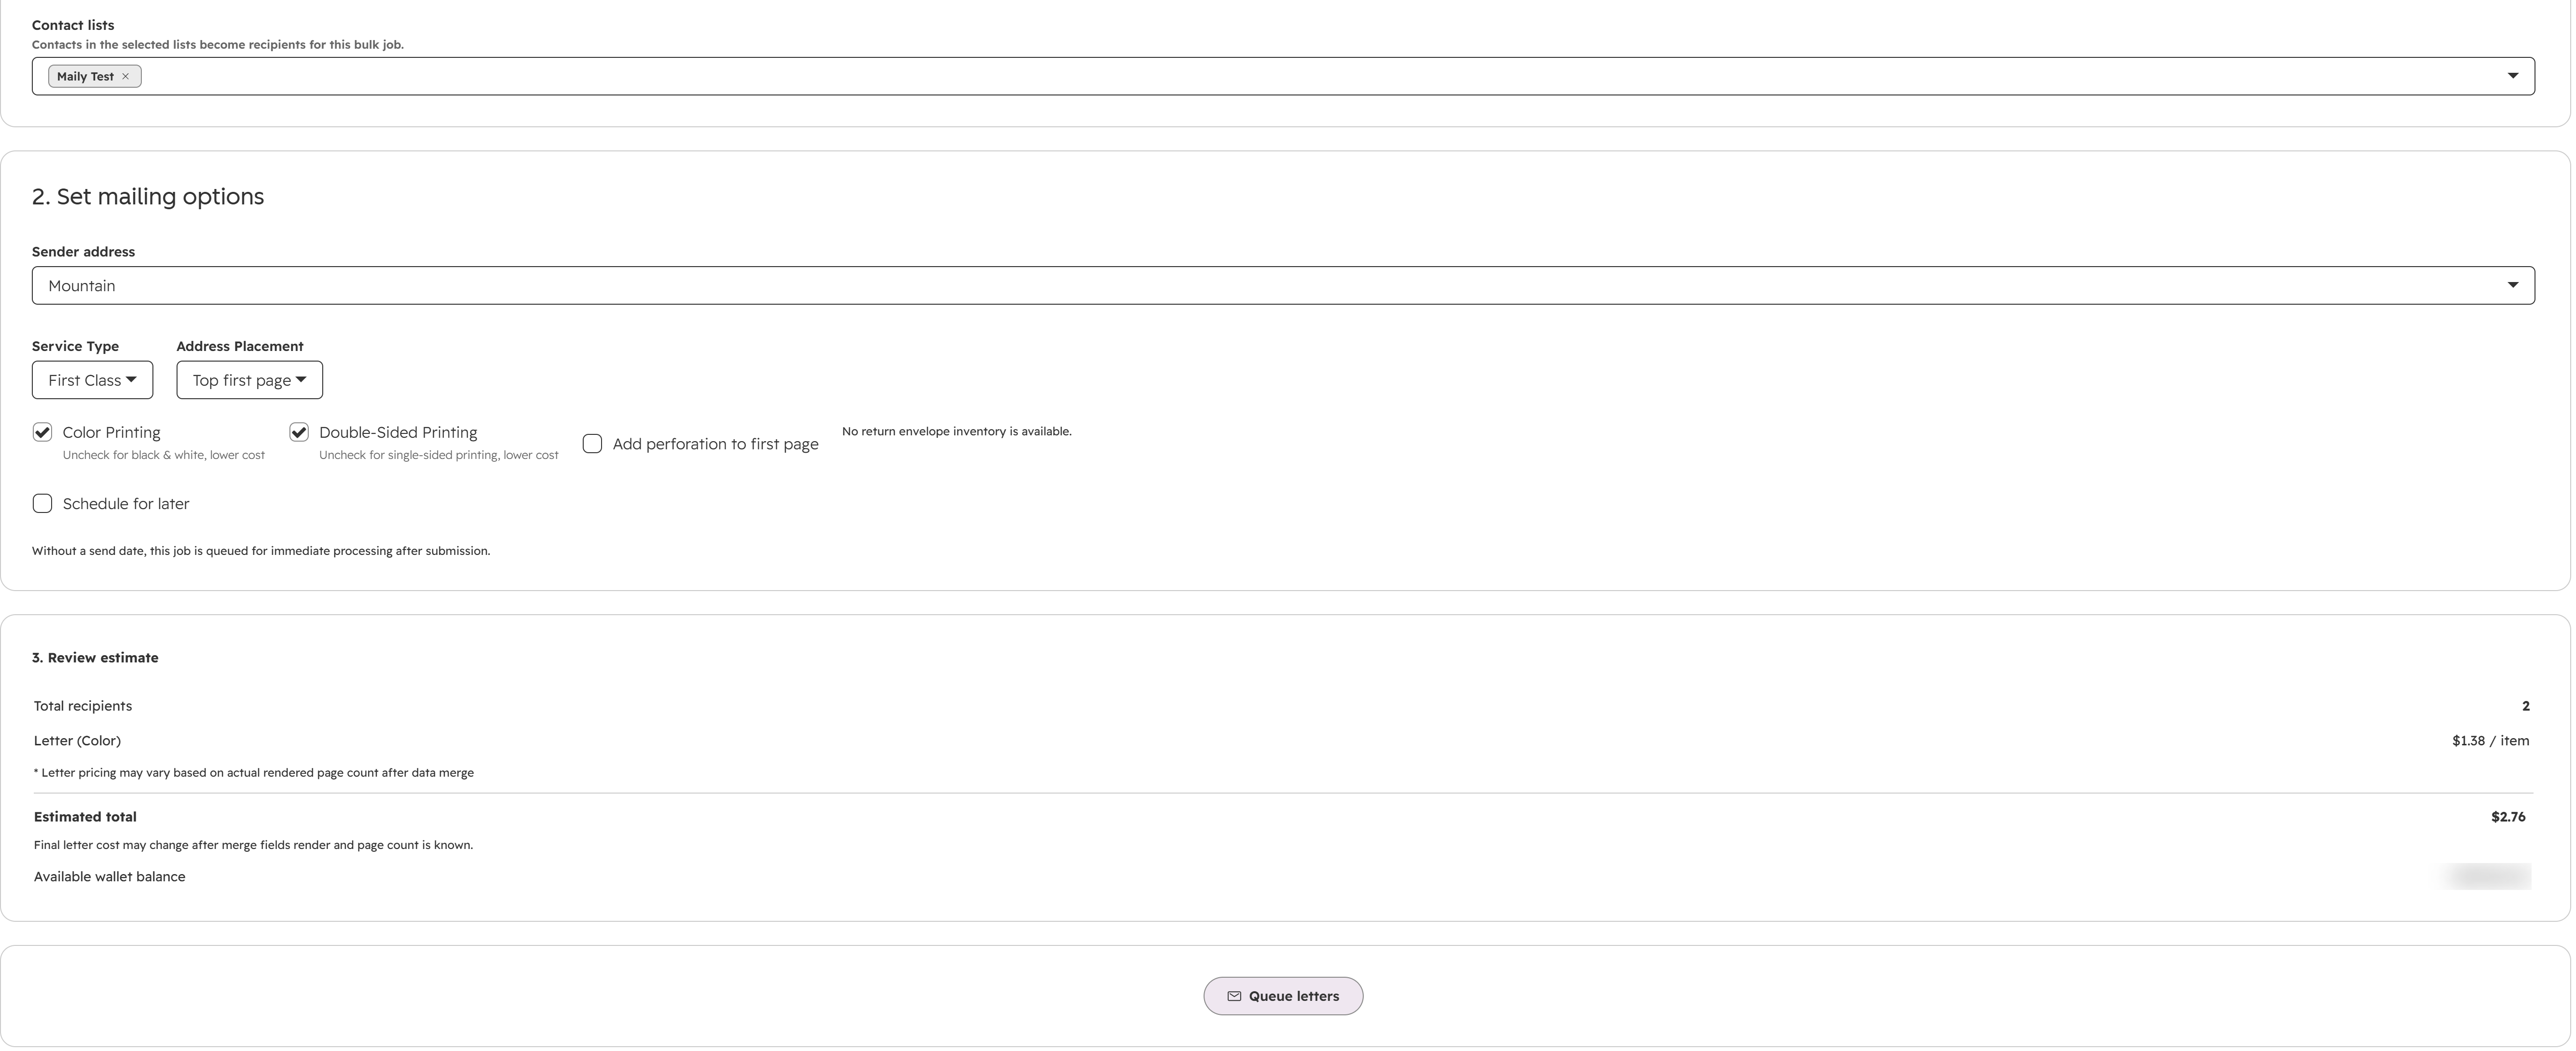Open the Address Placement Top first page dropdown

[249, 379]
